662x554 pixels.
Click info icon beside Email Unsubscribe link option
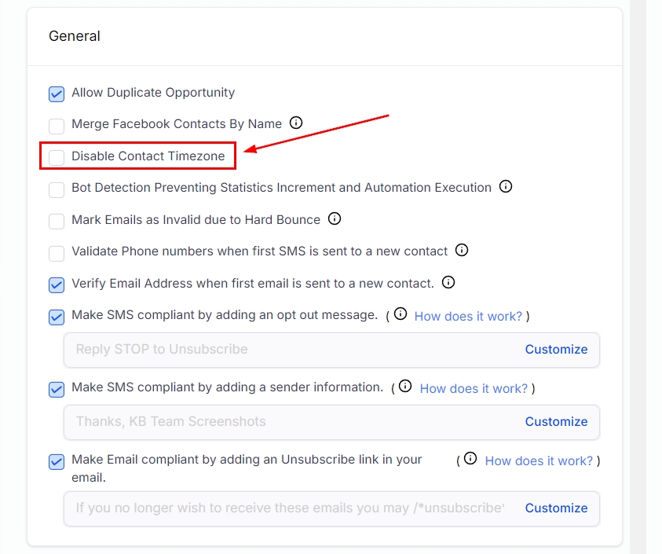click(x=470, y=459)
